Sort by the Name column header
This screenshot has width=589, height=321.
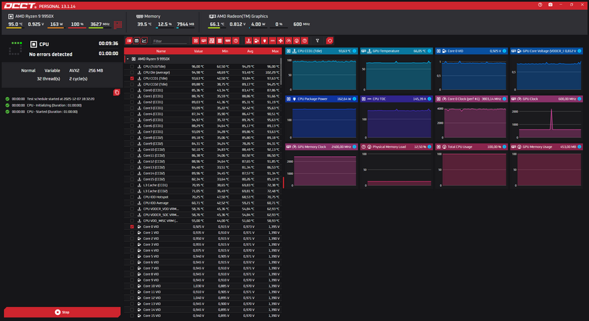[161, 51]
